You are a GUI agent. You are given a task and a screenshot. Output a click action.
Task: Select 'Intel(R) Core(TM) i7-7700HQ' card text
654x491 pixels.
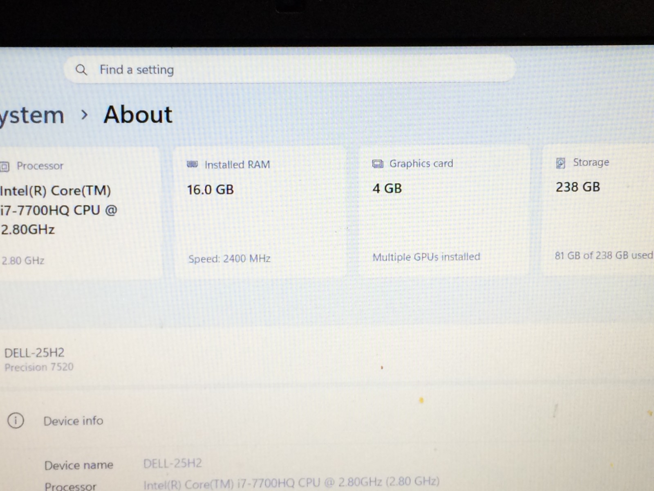[58, 210]
